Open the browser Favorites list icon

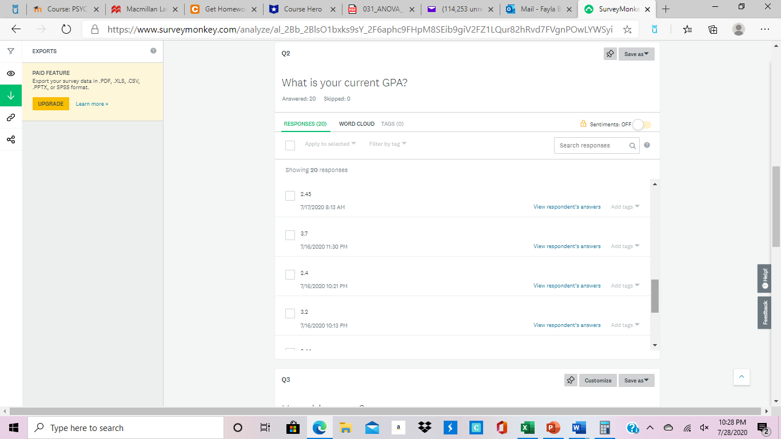click(687, 29)
